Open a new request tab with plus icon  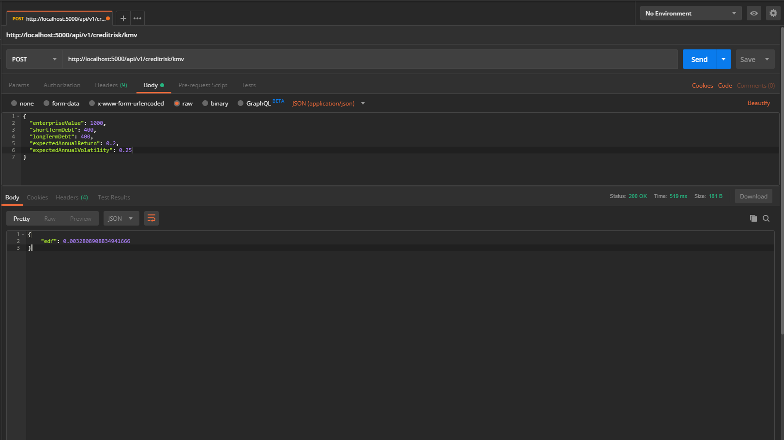click(x=123, y=18)
